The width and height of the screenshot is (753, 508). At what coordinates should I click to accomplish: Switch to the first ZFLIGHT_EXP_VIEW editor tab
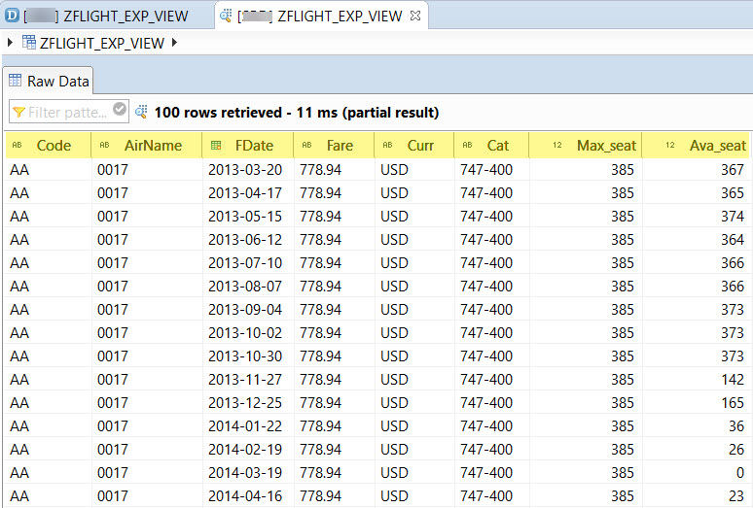107,16
